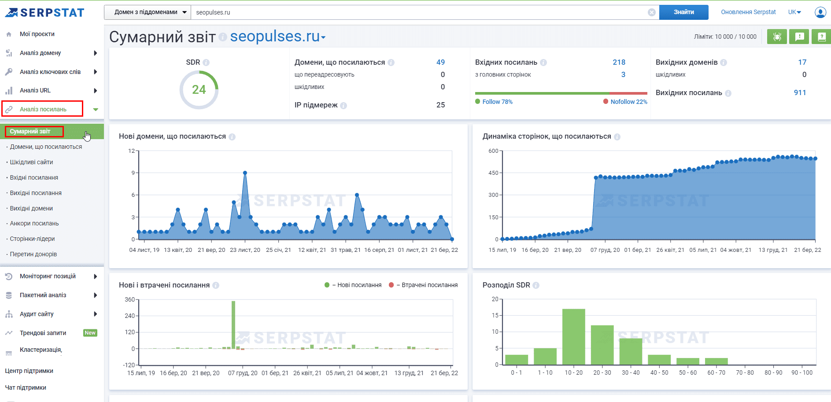The width and height of the screenshot is (831, 402).
Task: Click the Аналіз домену sidebar icon
Action: click(9, 53)
